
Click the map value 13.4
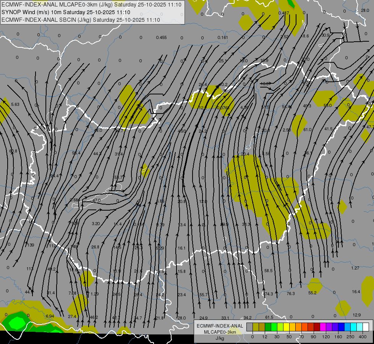[182, 225]
